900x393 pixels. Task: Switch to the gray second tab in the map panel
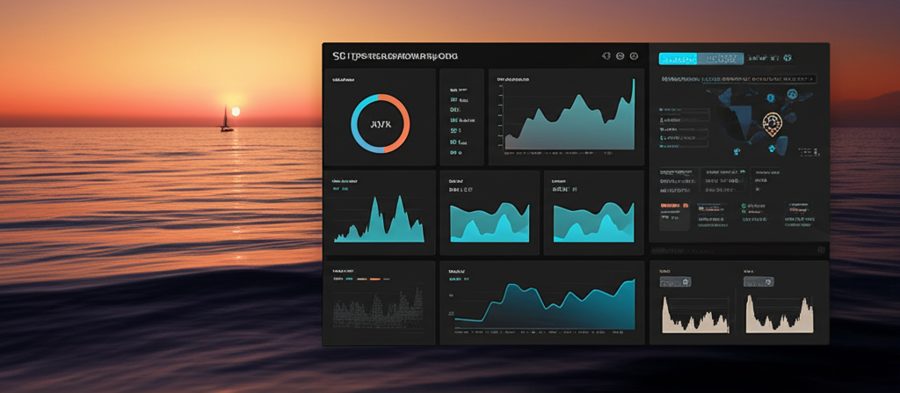[720, 59]
